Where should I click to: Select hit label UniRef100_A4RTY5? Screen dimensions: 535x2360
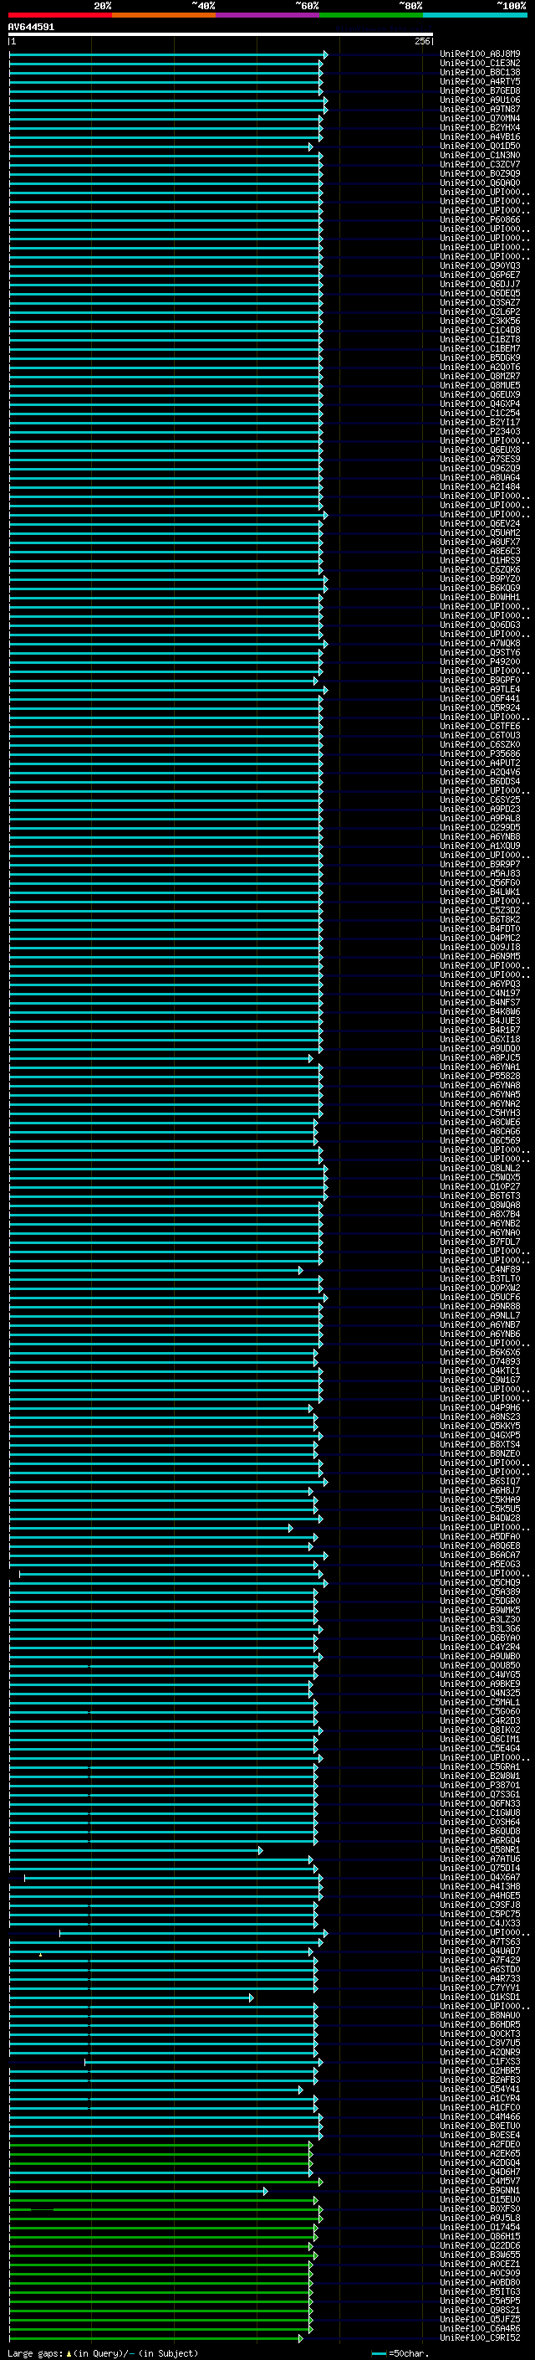(x=480, y=81)
